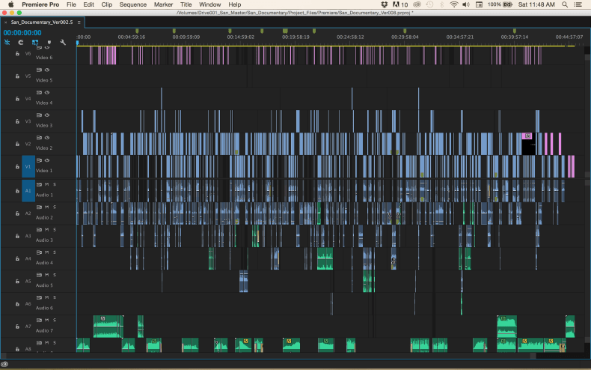Open the Sequence menu

tap(132, 4)
